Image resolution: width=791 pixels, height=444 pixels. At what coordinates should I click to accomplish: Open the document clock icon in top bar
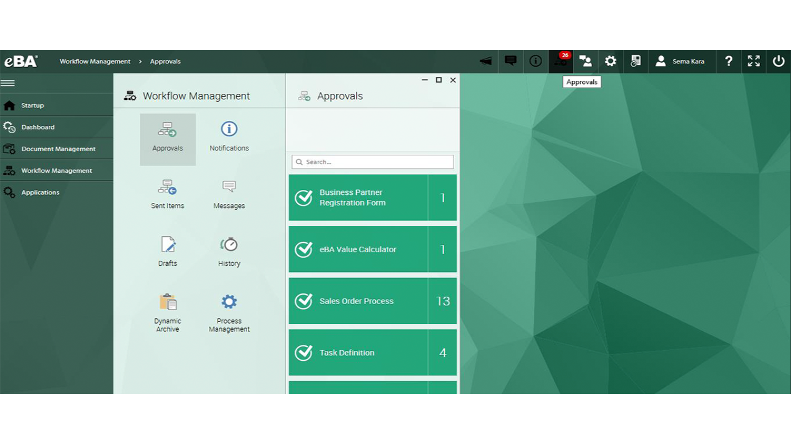click(635, 61)
